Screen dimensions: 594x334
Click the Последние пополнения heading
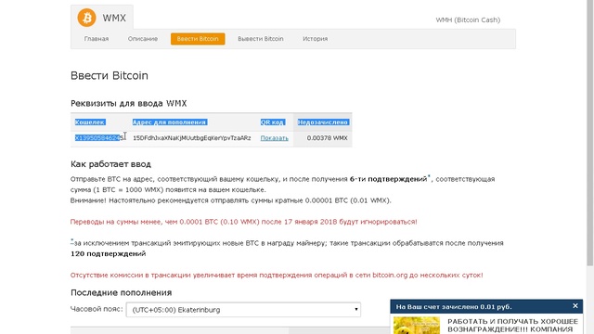pyautogui.click(x=122, y=292)
